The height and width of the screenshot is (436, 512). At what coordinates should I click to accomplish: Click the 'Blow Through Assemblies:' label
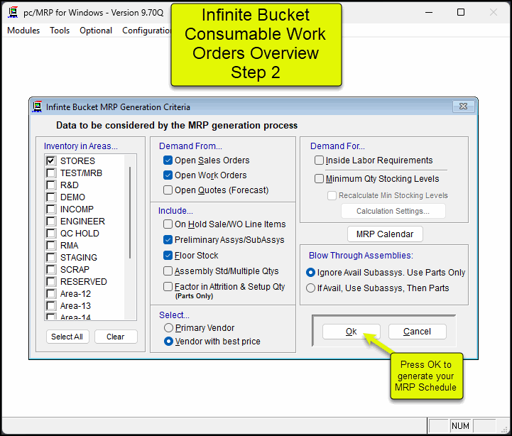[x=361, y=256]
